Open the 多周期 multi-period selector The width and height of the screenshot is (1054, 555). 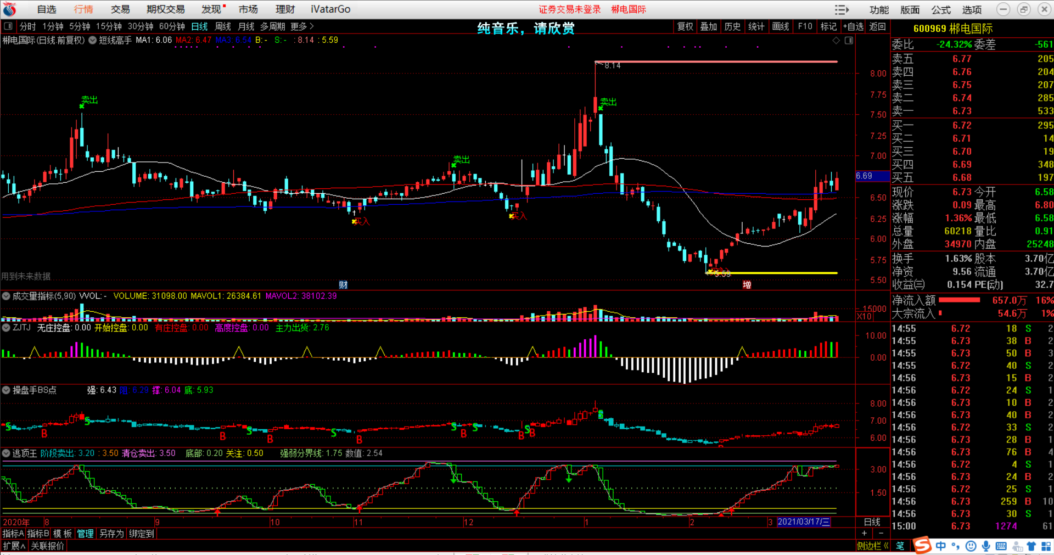coord(272,26)
